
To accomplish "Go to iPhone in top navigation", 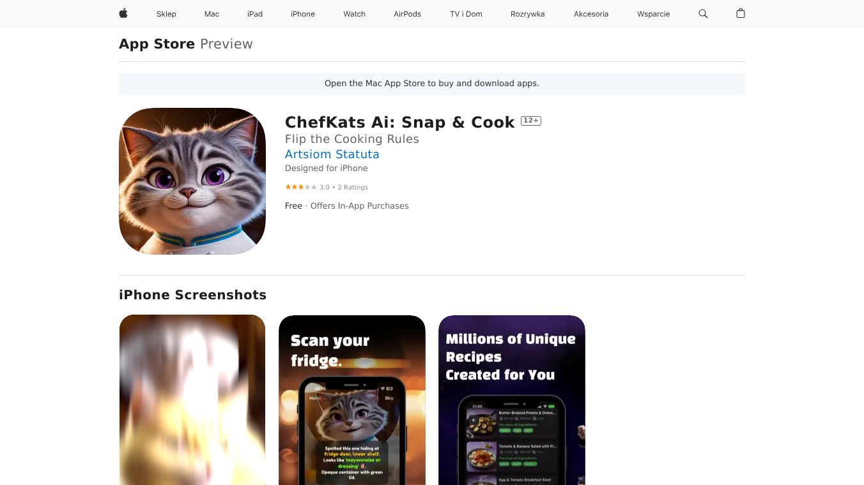I will pyautogui.click(x=303, y=14).
